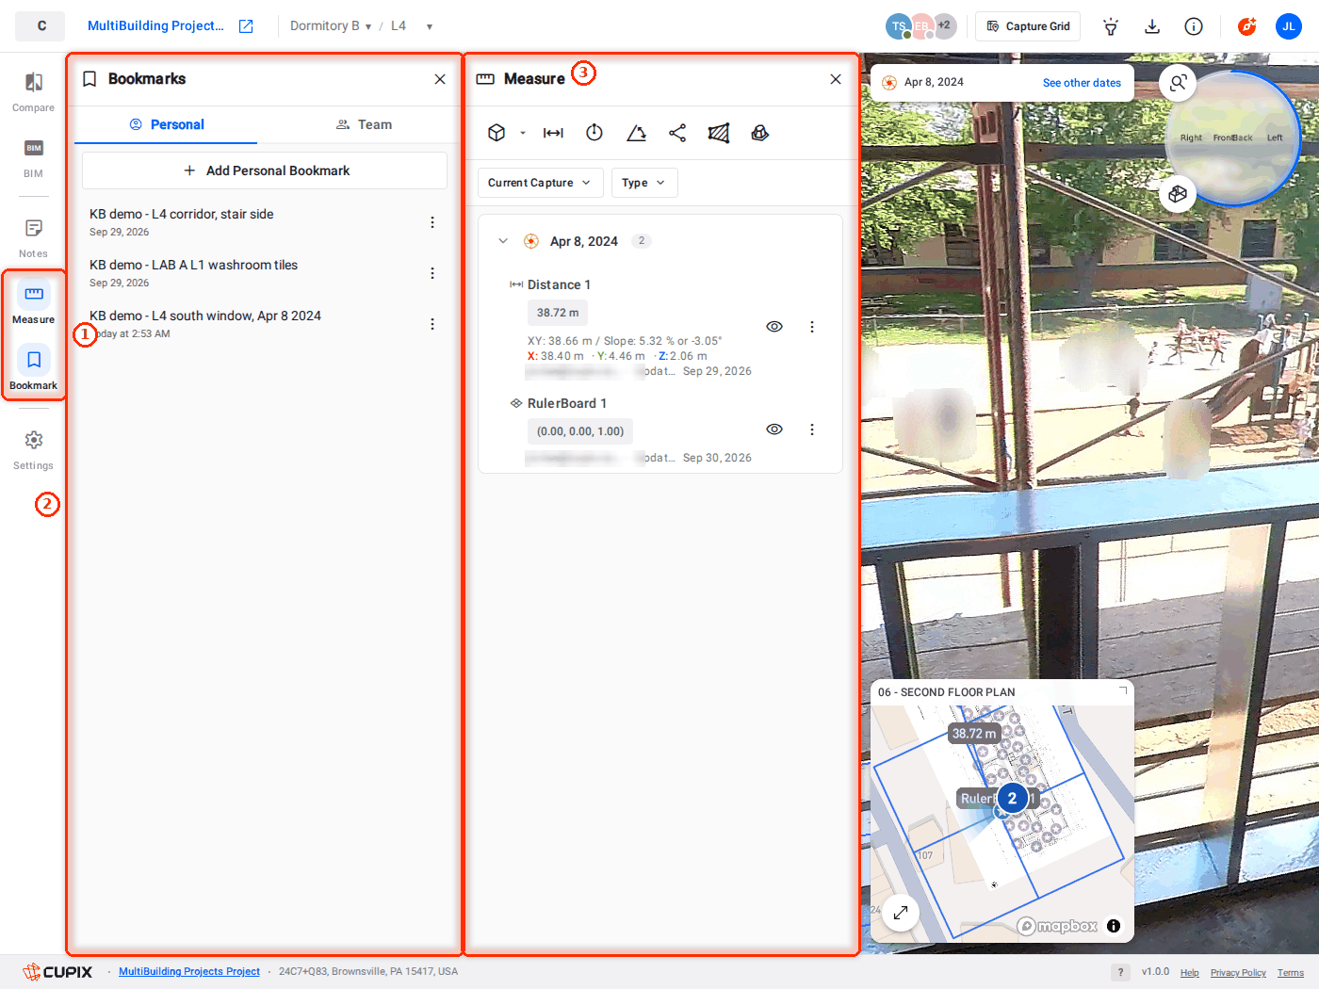This screenshot has height=989, width=1319.
Task: Click the download icon in the top bar
Action: 1152,26
